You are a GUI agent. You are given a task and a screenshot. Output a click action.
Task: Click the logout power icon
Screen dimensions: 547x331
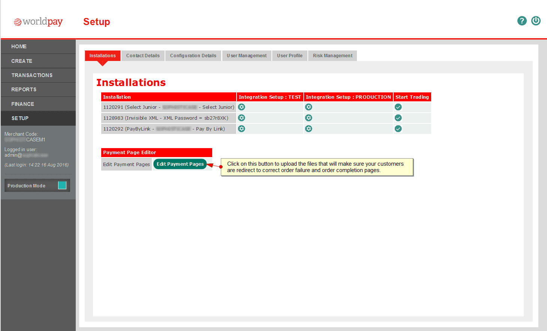(536, 21)
